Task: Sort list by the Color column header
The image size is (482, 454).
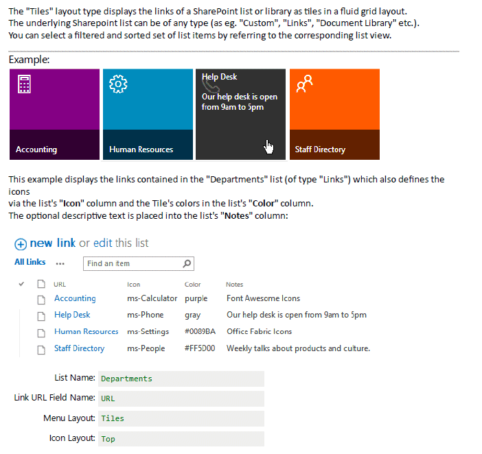Action: point(193,284)
